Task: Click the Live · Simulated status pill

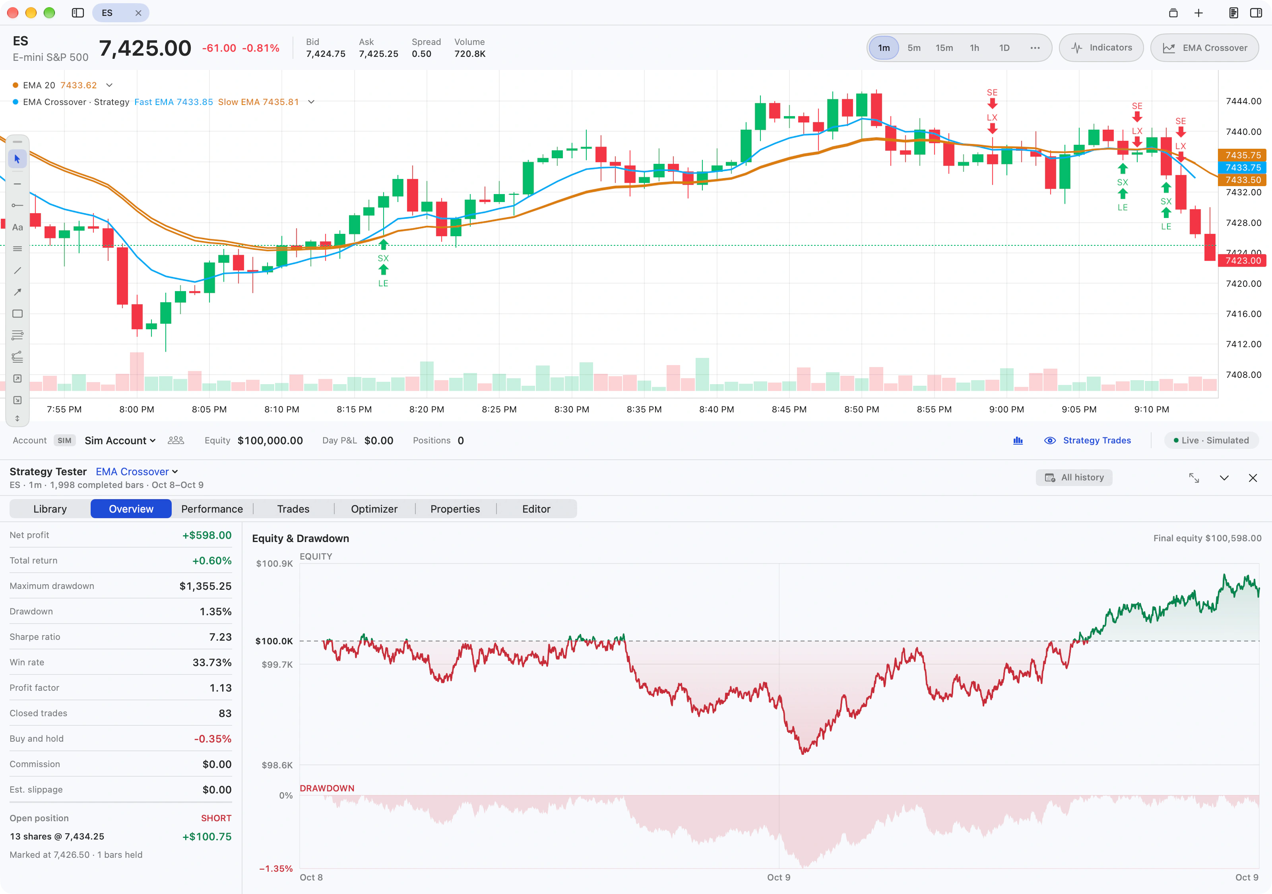Action: click(x=1212, y=441)
